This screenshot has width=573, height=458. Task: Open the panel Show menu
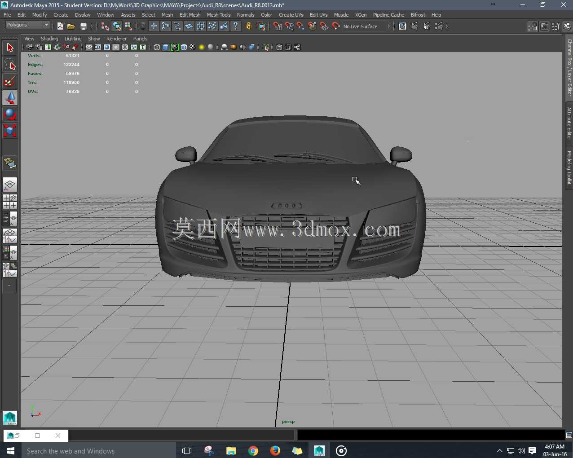pyautogui.click(x=94, y=39)
